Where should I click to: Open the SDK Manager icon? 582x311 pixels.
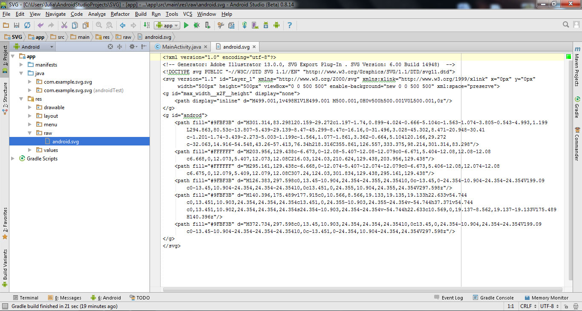point(266,26)
